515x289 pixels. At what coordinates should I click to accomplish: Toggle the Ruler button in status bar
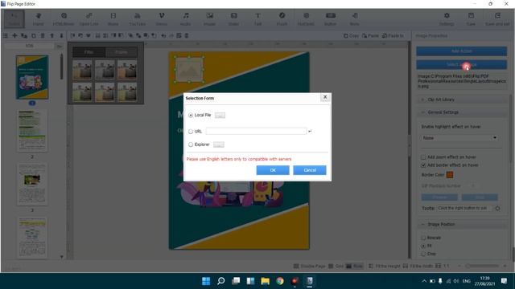click(x=354, y=266)
